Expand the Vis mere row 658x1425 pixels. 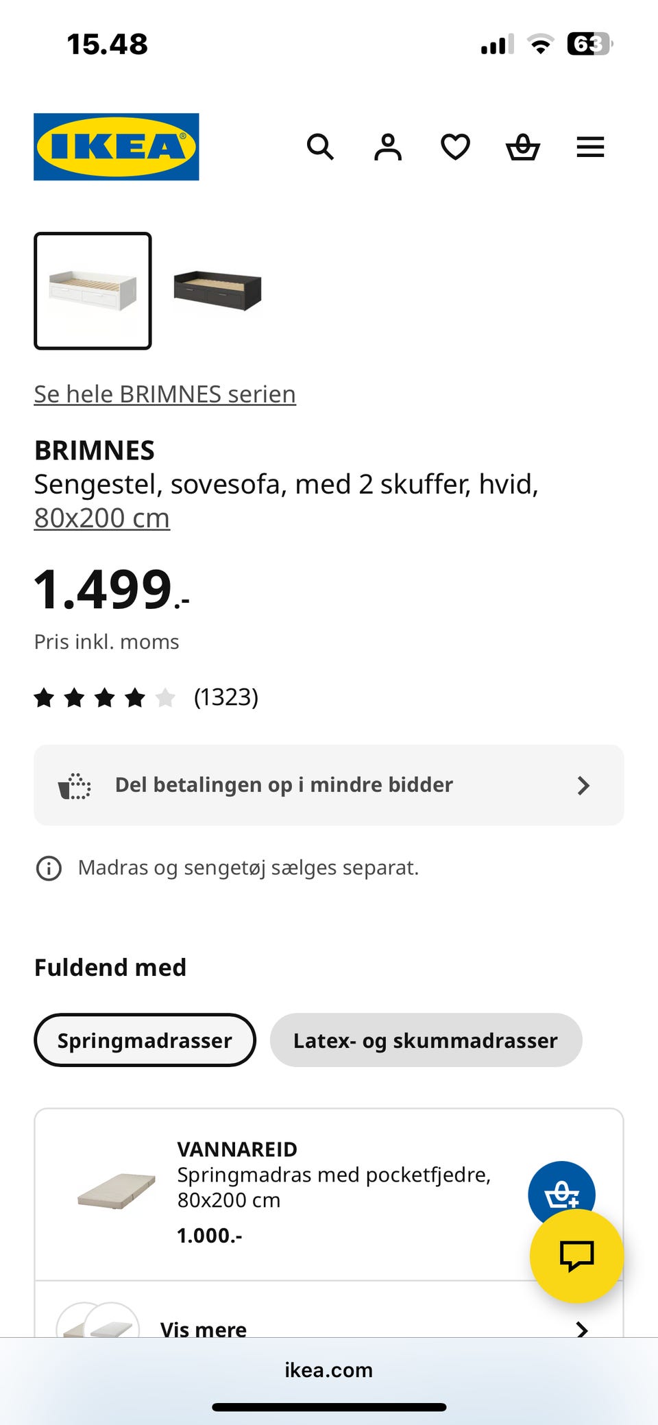(329, 1329)
